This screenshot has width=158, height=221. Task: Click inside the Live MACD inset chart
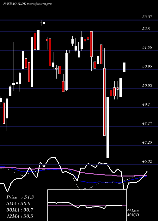click(87, 205)
